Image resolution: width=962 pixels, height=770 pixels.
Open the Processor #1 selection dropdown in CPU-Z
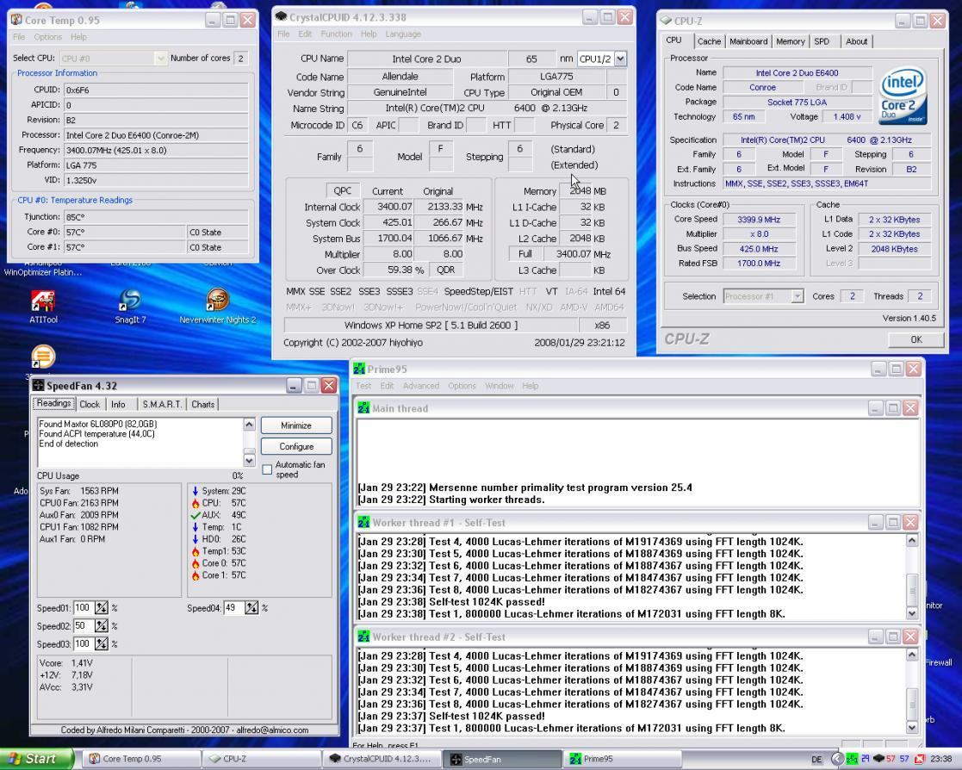797,296
